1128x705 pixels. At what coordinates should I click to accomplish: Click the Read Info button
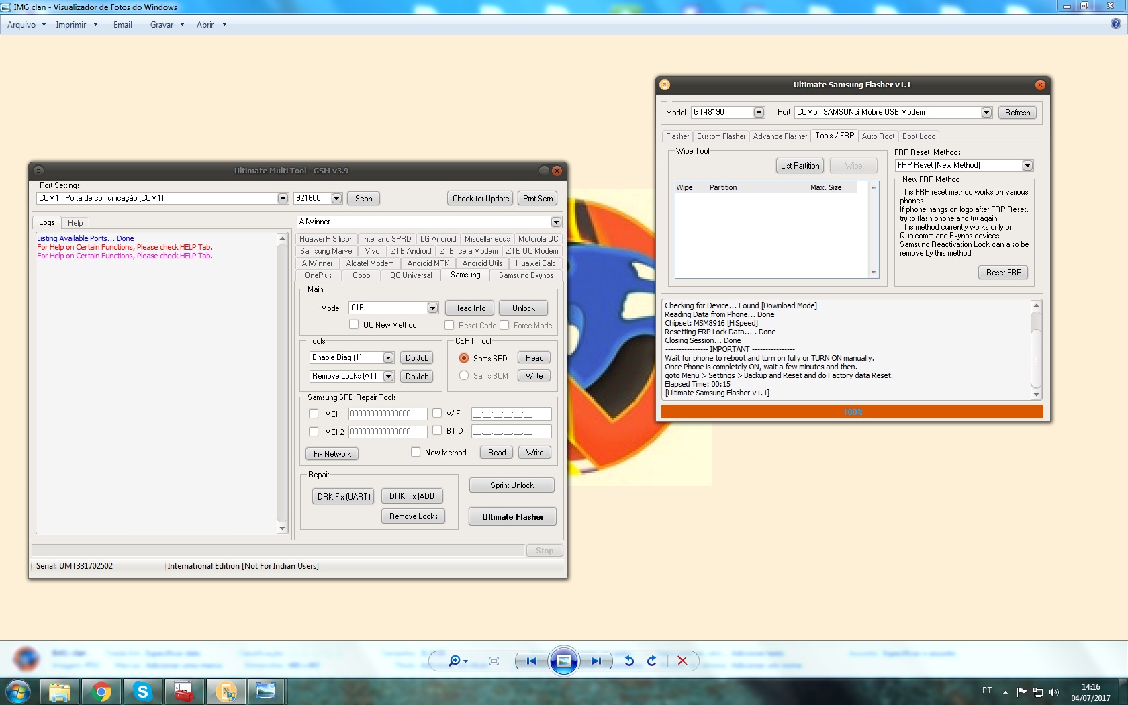tap(469, 308)
